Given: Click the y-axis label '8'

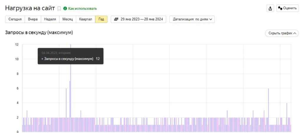Looking at the screenshot, I should 17,74.
